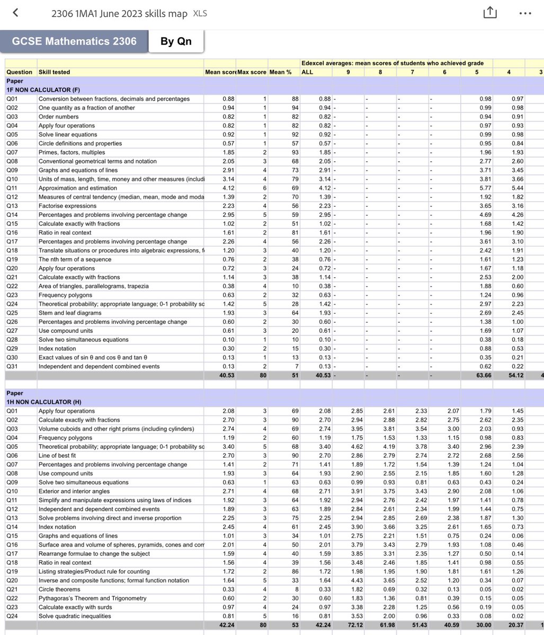The height and width of the screenshot is (635, 544).
Task: Select the 1F NON CALCULATOR (F) heading
Action: click(43, 90)
